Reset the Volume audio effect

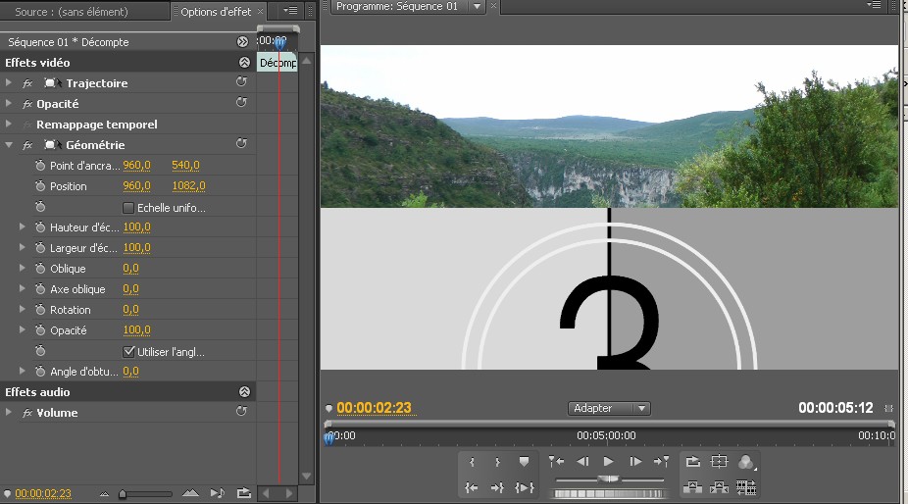(x=241, y=411)
